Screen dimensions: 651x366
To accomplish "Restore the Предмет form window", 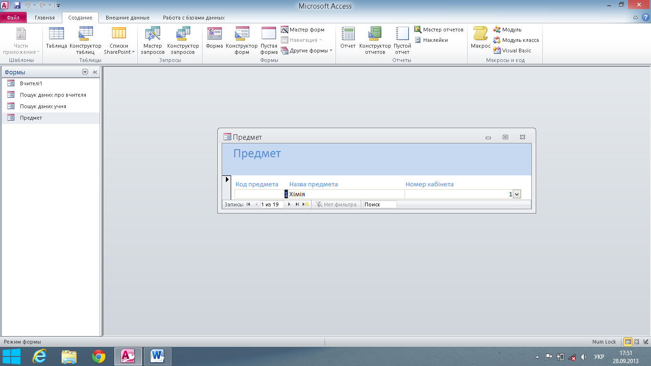I will 505,137.
